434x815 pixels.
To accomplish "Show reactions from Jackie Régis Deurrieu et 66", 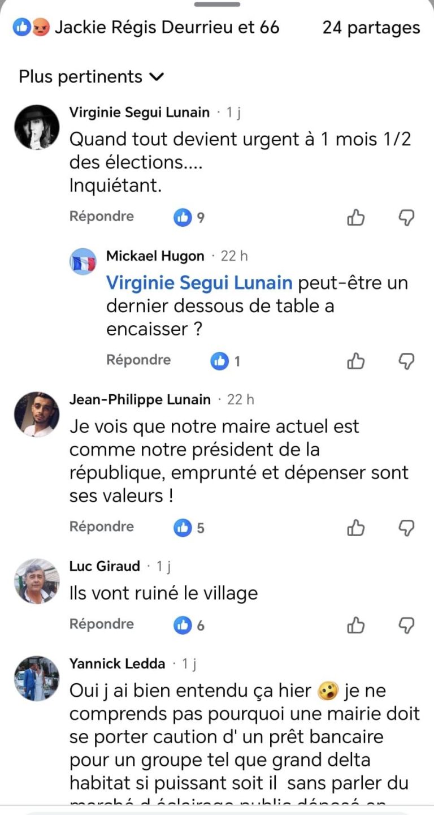I will coord(147,27).
